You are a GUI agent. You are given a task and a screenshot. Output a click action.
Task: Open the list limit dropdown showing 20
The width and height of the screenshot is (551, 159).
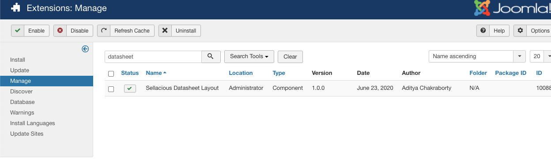(x=540, y=56)
